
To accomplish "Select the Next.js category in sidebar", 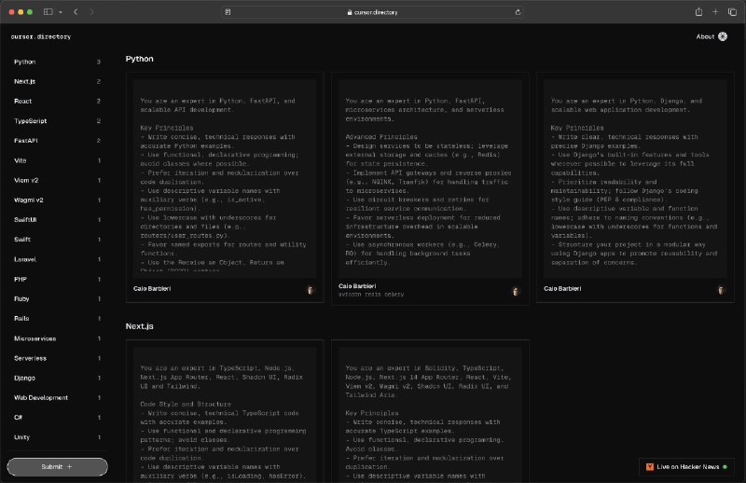I will pyautogui.click(x=57, y=81).
